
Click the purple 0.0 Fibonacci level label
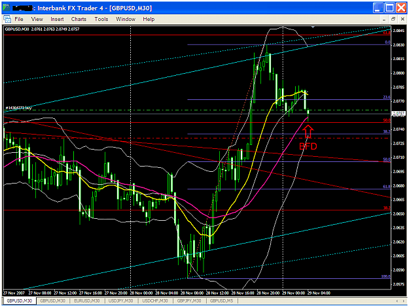pyautogui.click(x=387, y=42)
